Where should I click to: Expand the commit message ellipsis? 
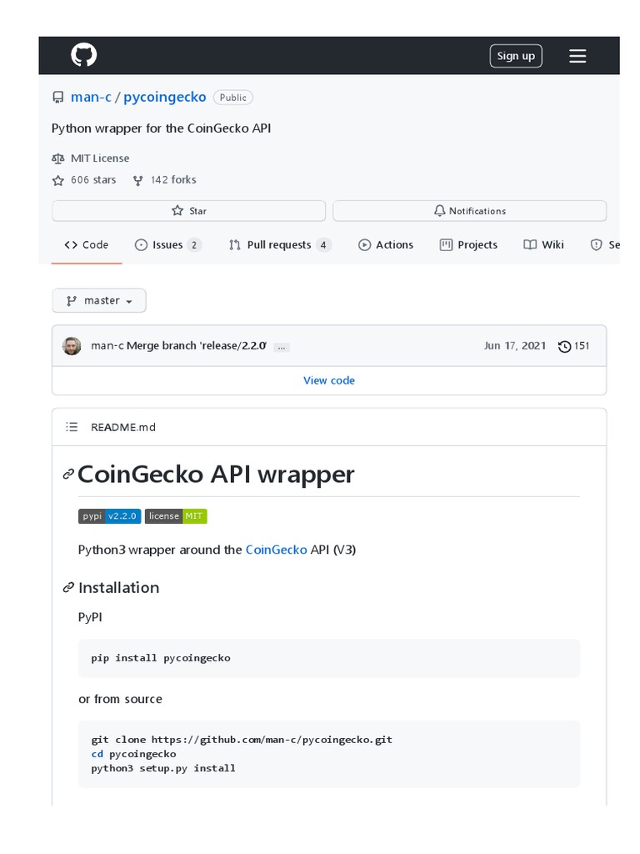[282, 347]
